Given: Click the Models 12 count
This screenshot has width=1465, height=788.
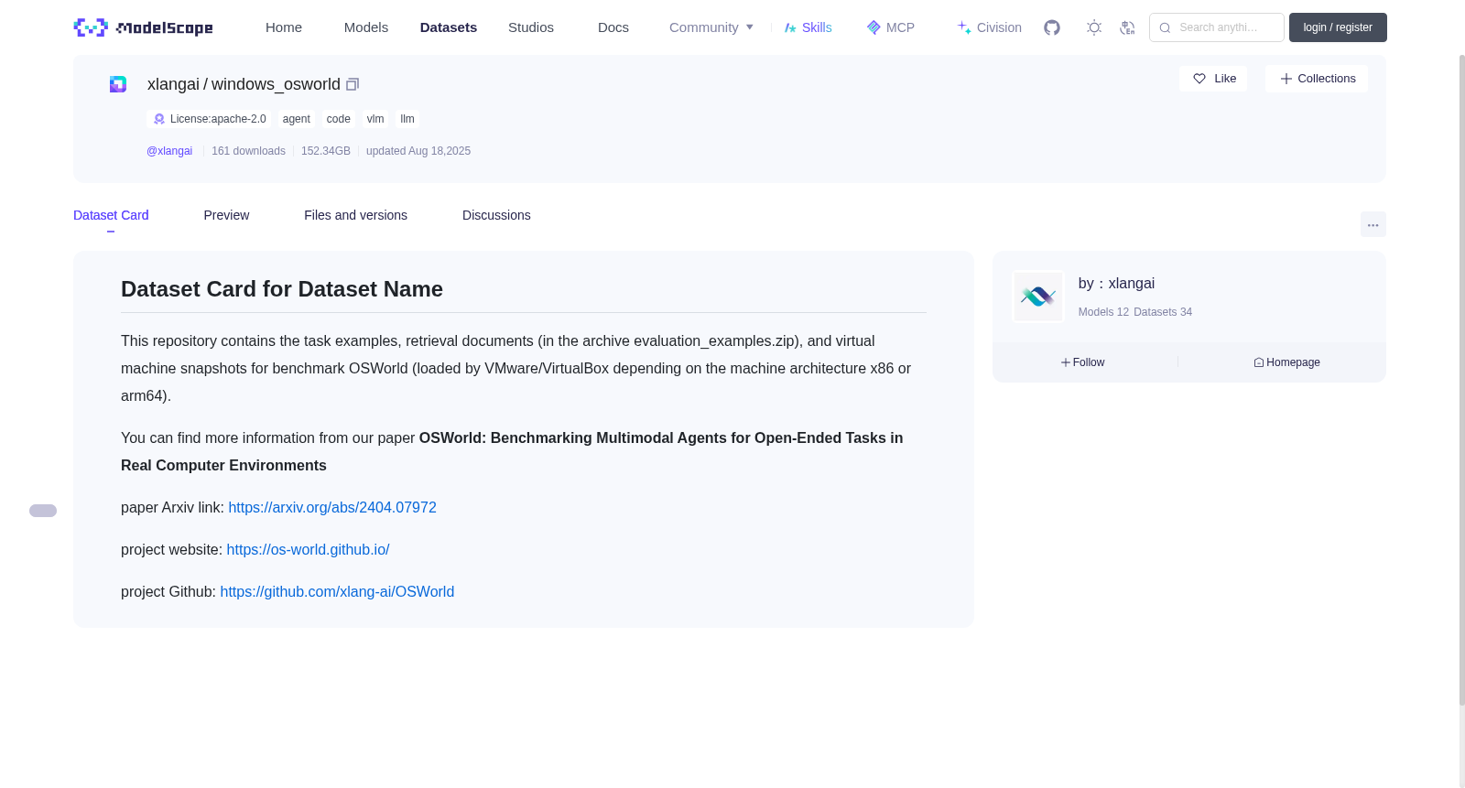Looking at the screenshot, I should [x=1103, y=312].
